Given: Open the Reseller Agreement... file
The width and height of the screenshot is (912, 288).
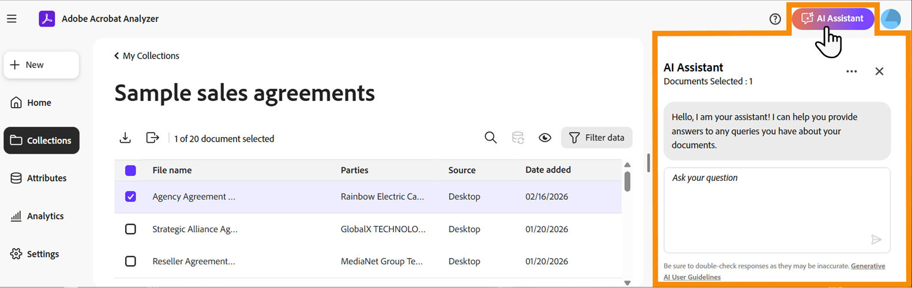Looking at the screenshot, I should pyautogui.click(x=194, y=262).
